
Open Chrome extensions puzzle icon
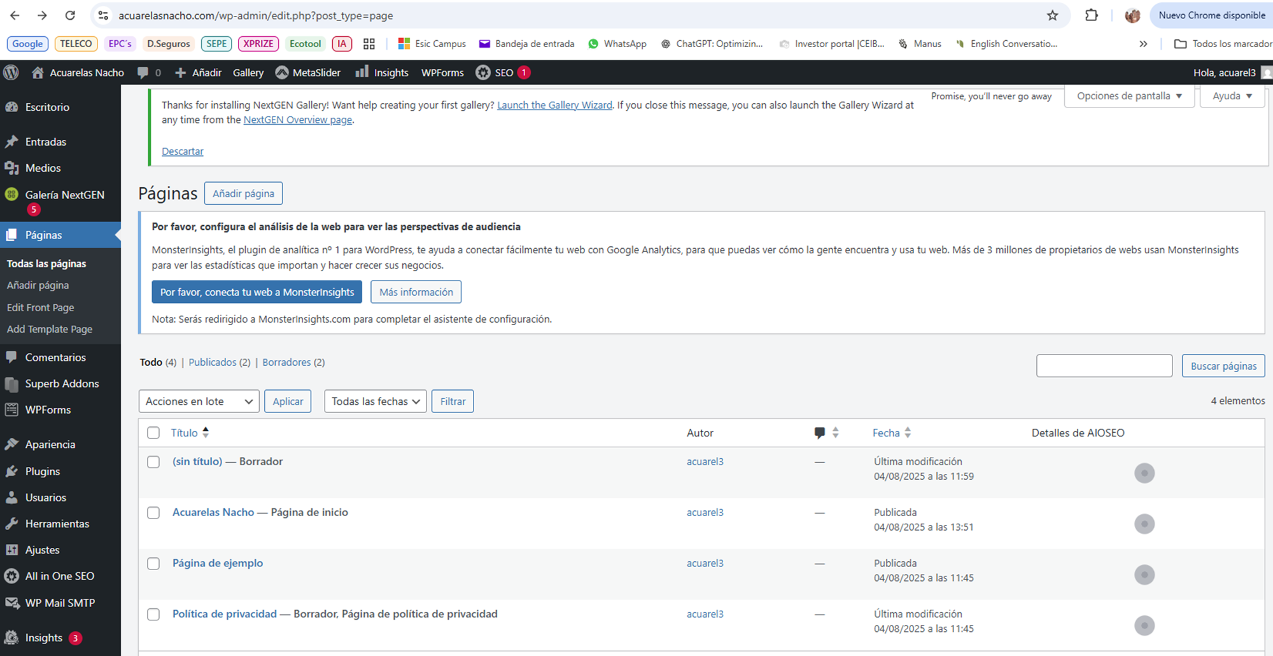1092,15
